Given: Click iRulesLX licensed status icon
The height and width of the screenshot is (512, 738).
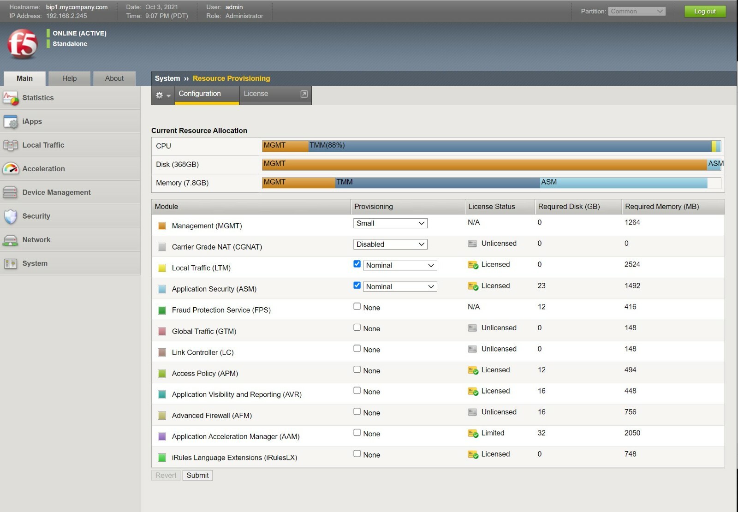Looking at the screenshot, I should [473, 454].
